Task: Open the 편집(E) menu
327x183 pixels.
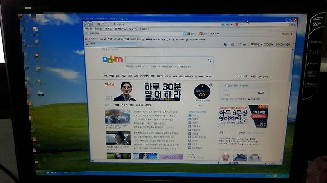Action: click(98, 29)
